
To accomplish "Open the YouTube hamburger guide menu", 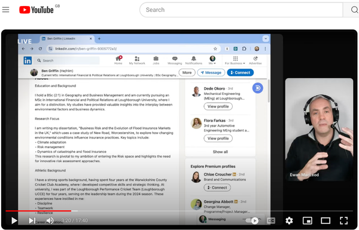I will pyautogui.click(x=6, y=10).
